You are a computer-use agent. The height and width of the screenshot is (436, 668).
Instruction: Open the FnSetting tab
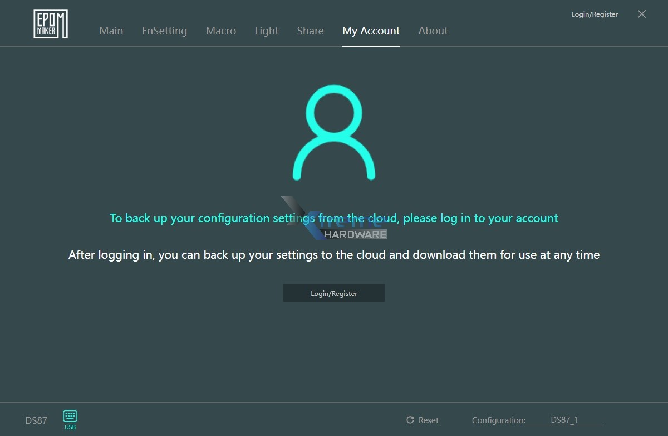164,31
